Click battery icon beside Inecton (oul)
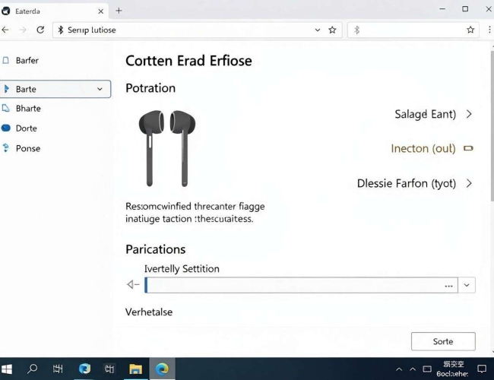 pyautogui.click(x=468, y=148)
